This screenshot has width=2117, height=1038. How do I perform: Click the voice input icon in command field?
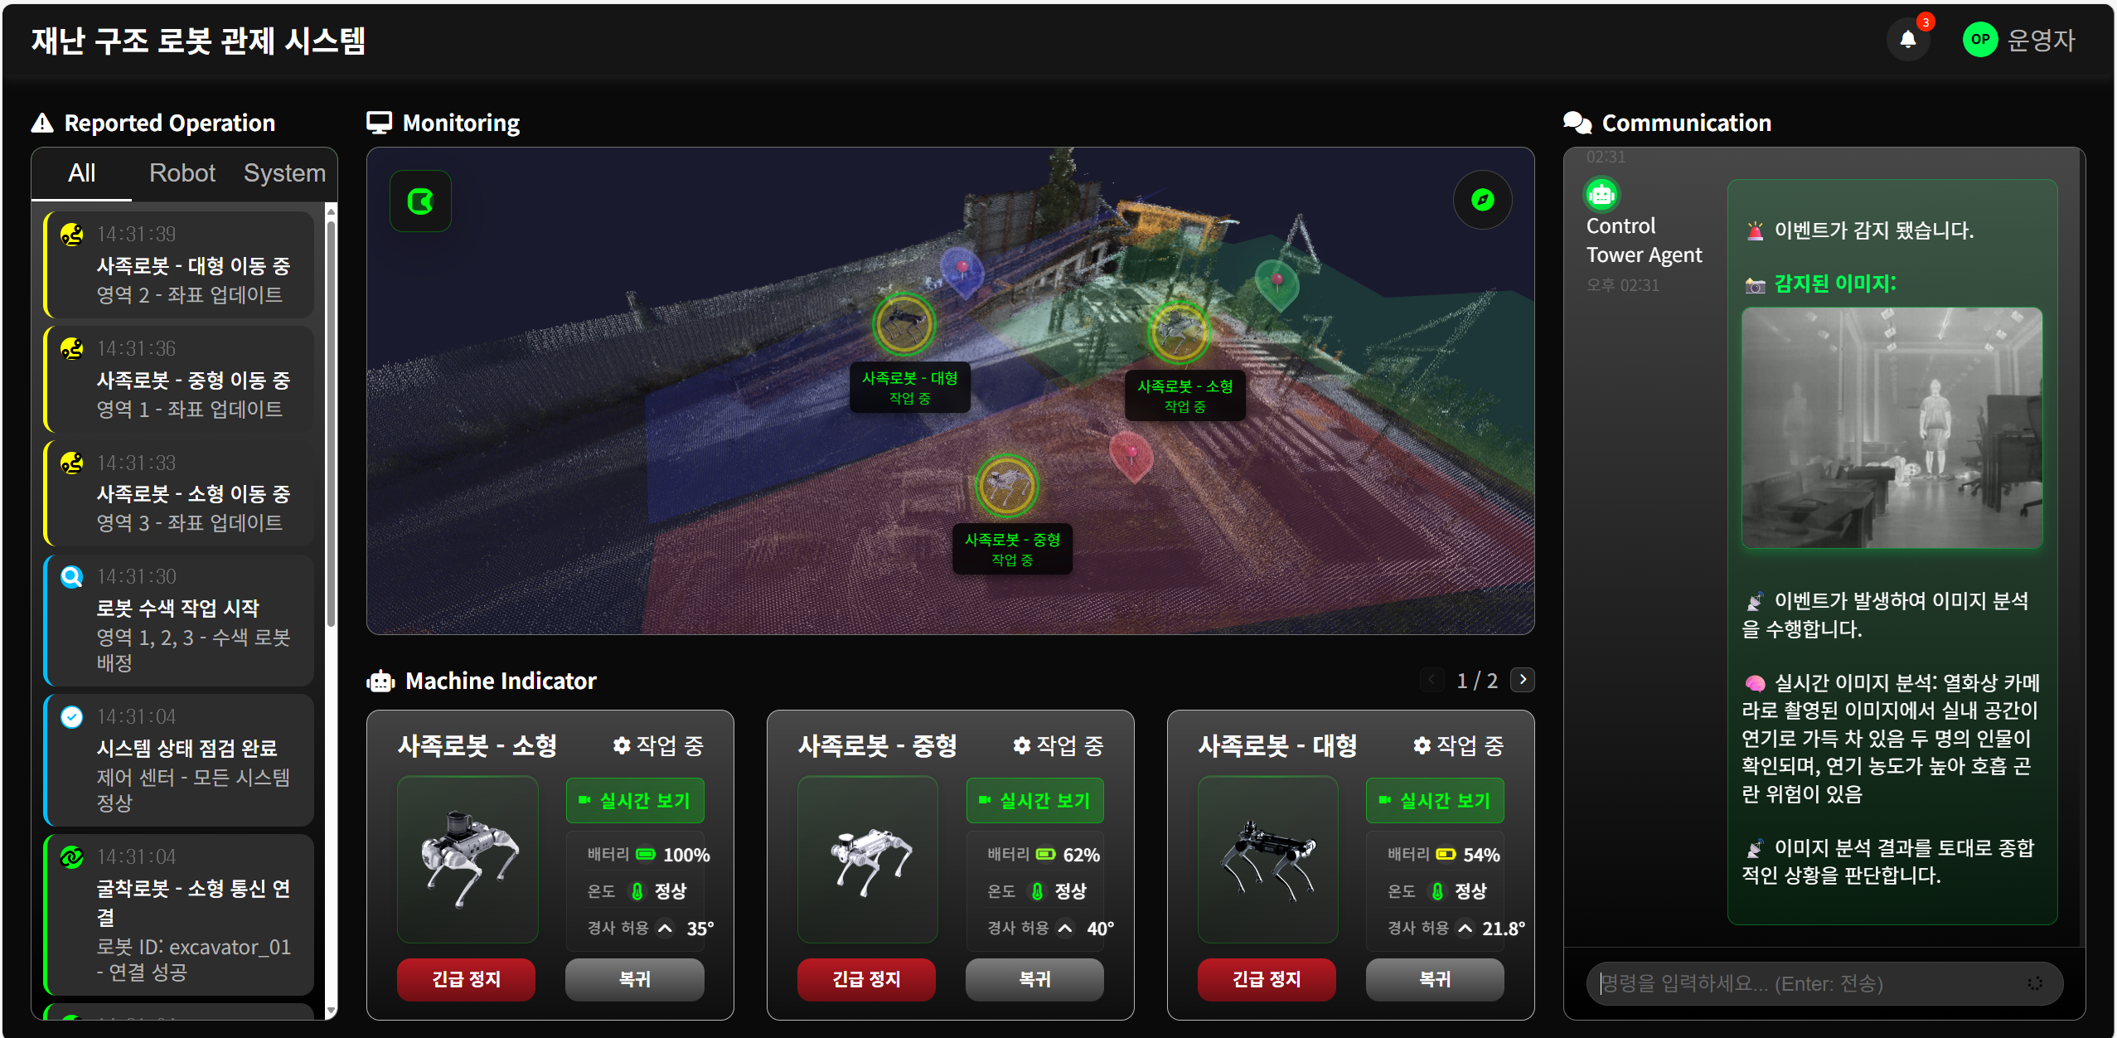2034,983
